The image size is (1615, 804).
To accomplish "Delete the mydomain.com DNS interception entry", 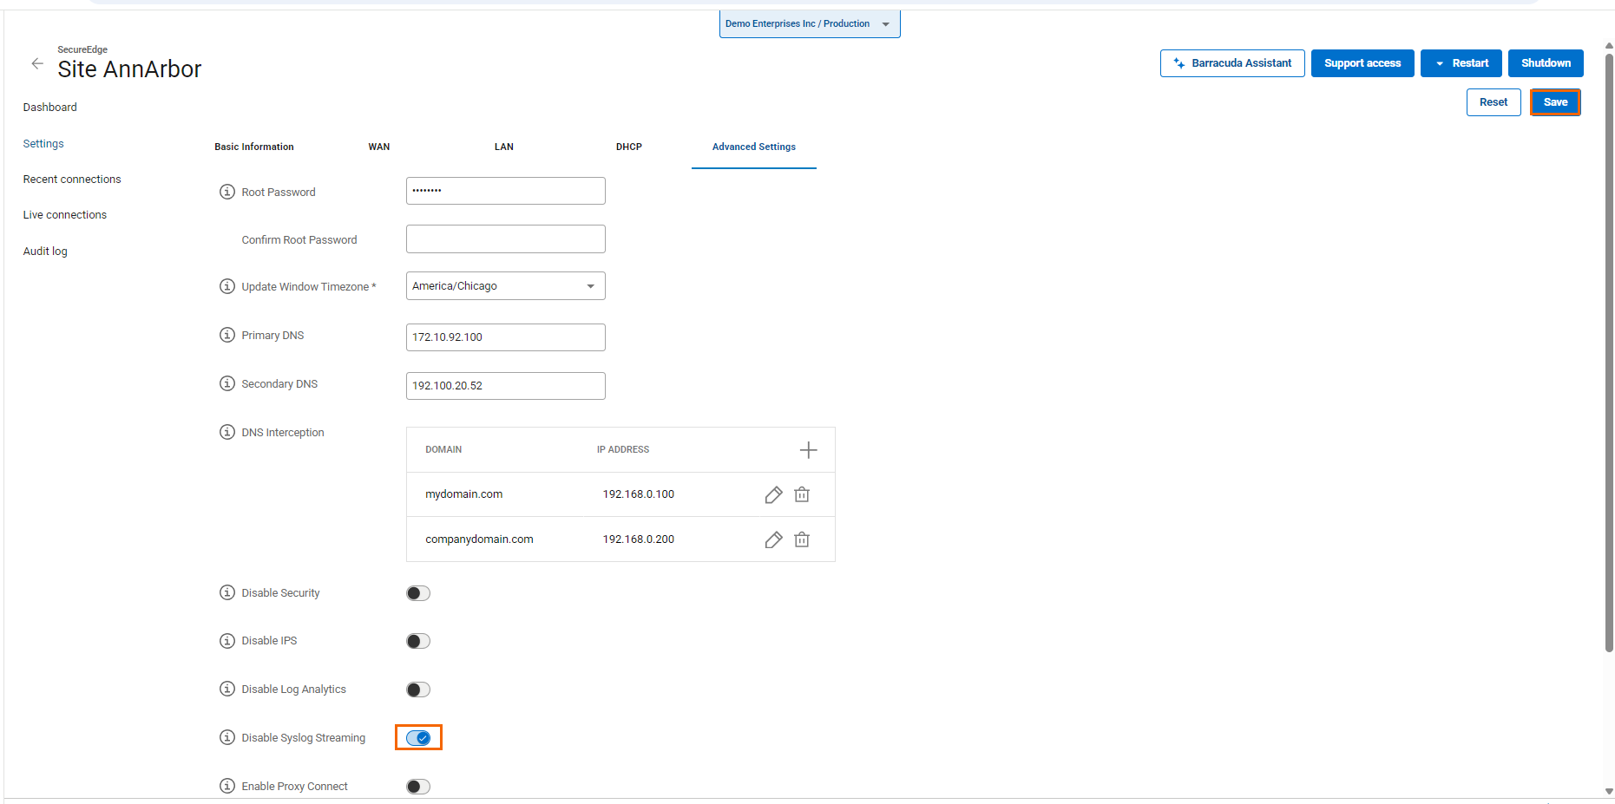I will pyautogui.click(x=802, y=494).
